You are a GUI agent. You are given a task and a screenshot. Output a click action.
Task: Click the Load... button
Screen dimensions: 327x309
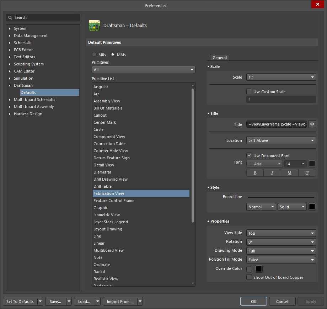[x=84, y=302]
